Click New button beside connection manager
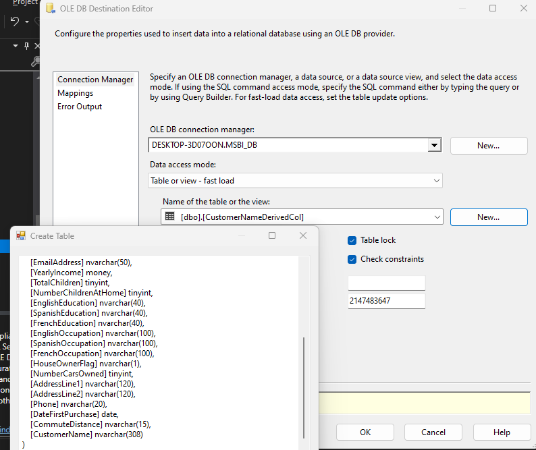 (489, 146)
